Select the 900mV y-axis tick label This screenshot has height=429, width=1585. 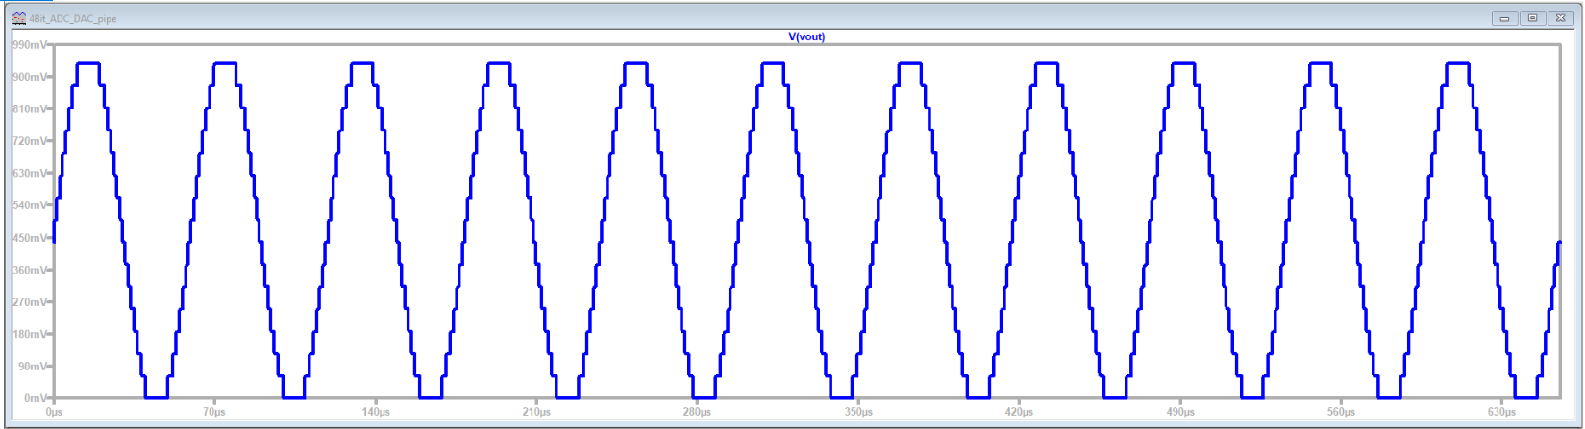tap(28, 77)
